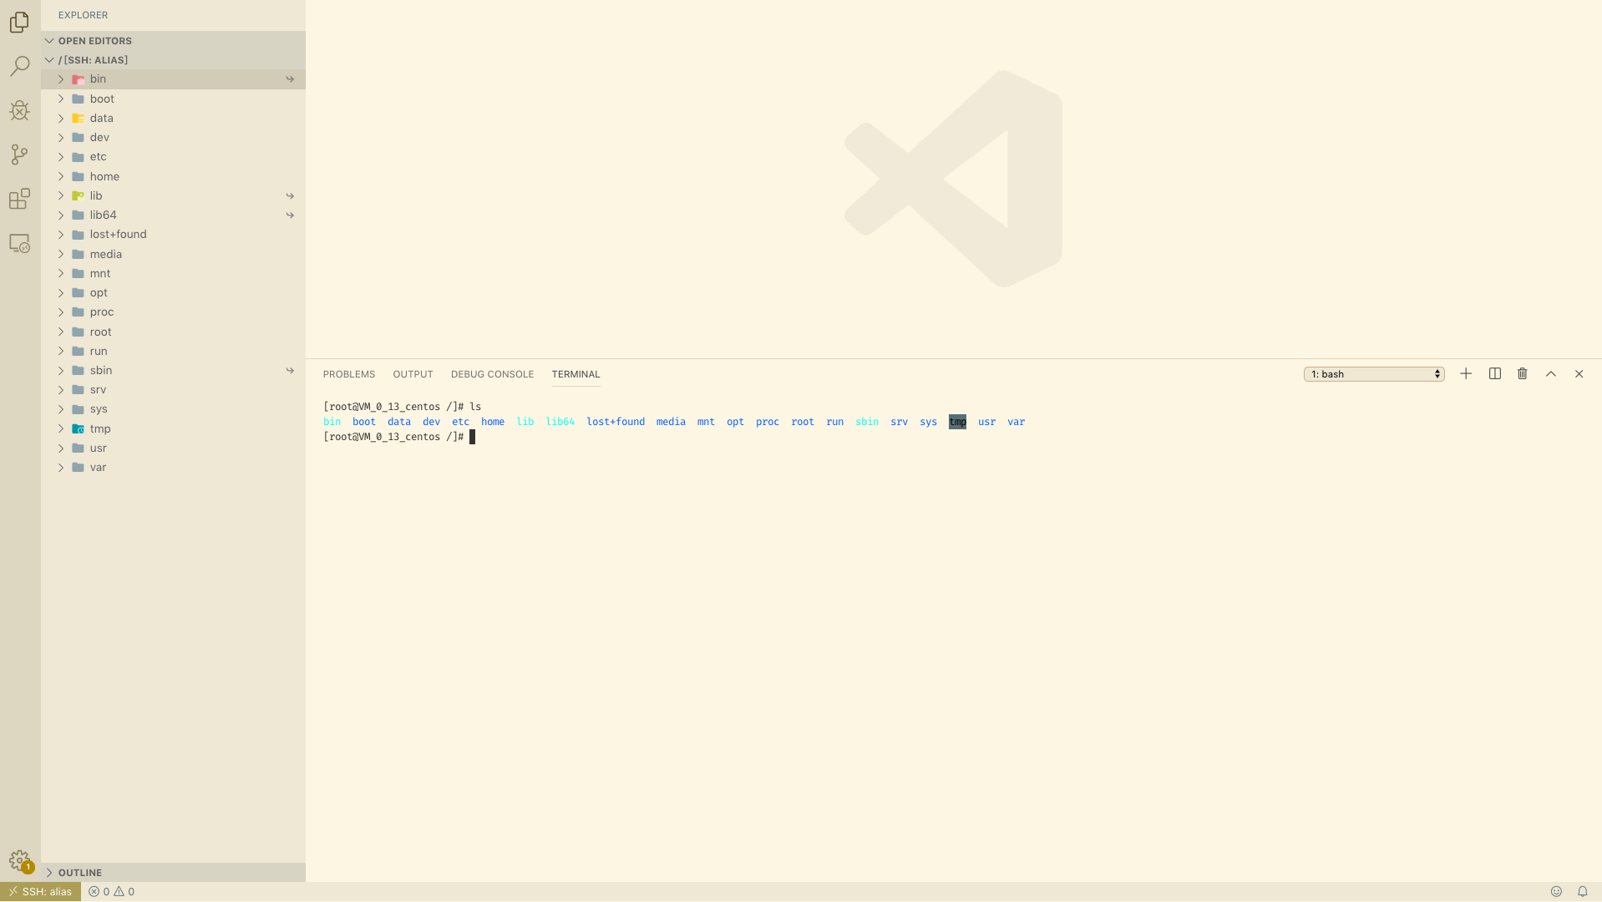Expand the usr folder chevron
Screen dimensions: 1602x902
(x=61, y=448)
